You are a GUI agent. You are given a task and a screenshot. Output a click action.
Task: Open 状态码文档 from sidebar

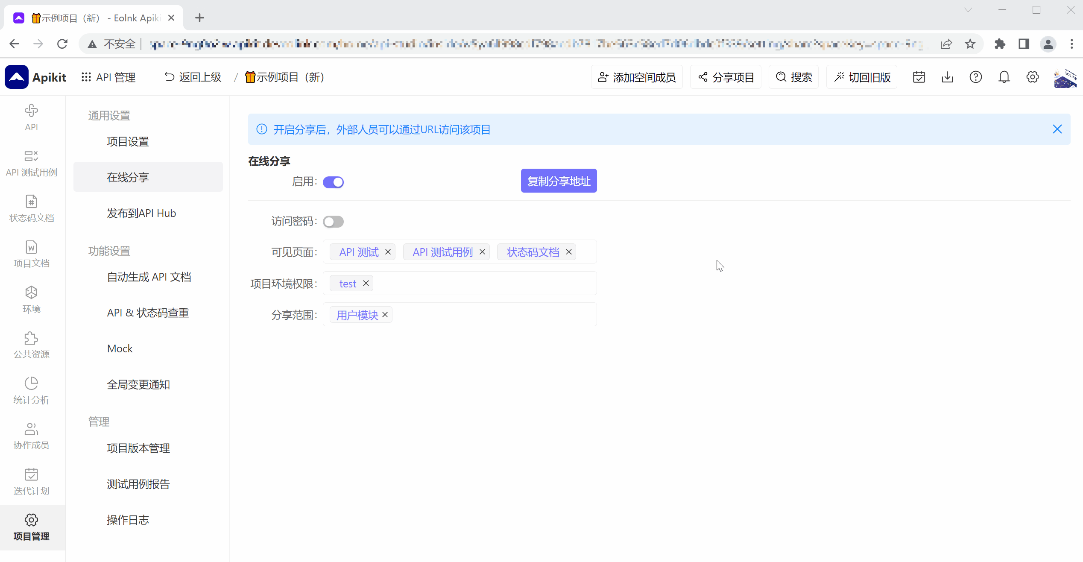(x=31, y=208)
